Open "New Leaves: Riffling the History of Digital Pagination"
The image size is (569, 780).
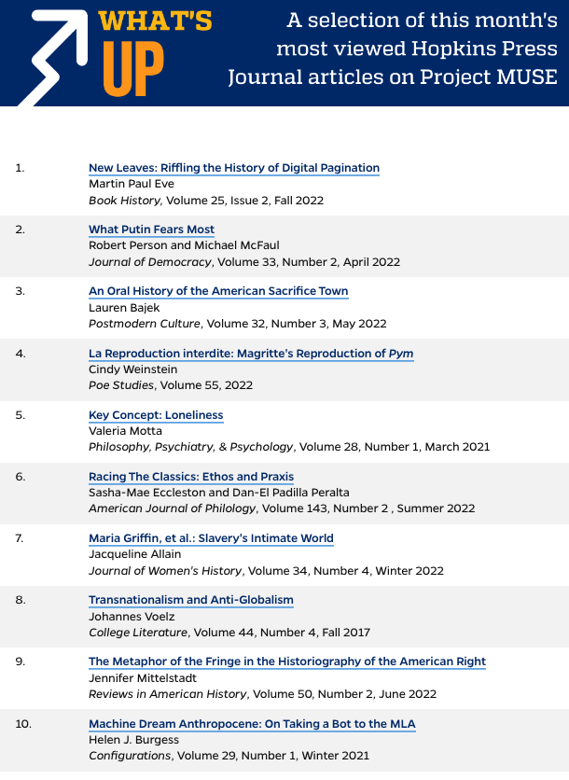point(234,168)
